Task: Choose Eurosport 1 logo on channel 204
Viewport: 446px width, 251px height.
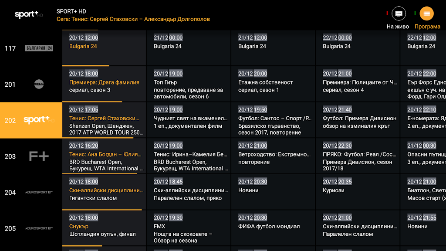Action: point(39,192)
